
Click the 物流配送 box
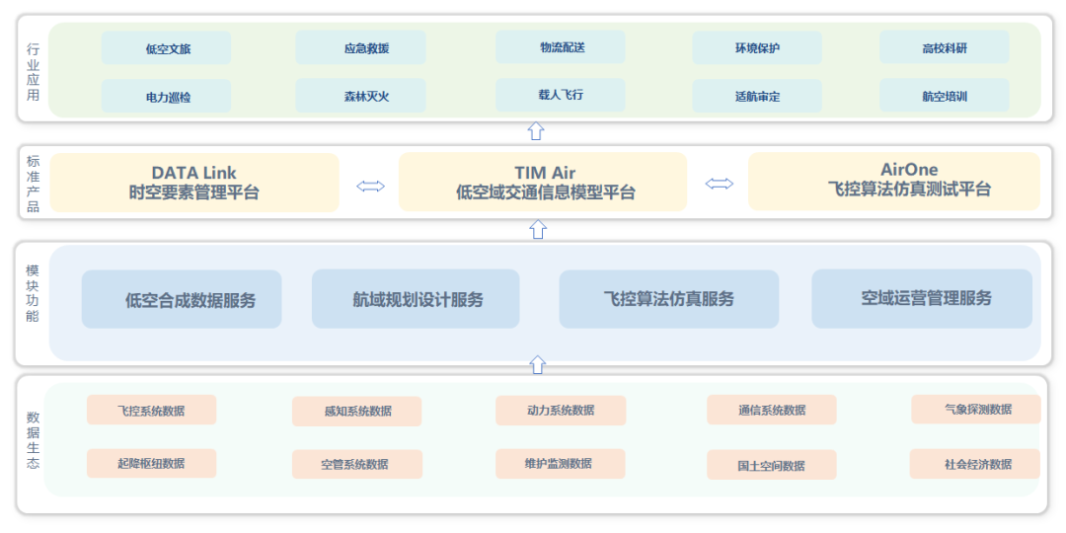click(561, 47)
